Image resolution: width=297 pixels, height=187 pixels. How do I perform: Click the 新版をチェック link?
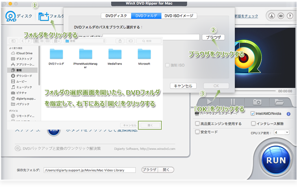(246, 16)
